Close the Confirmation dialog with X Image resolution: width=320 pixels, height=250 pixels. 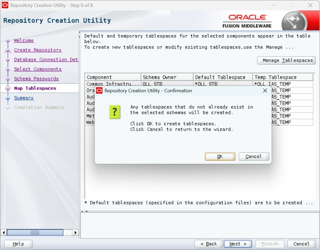click(265, 91)
